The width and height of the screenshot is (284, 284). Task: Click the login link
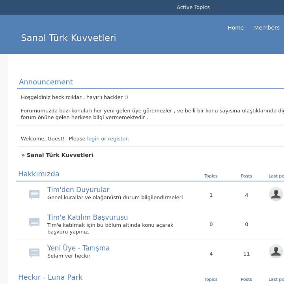click(x=93, y=138)
